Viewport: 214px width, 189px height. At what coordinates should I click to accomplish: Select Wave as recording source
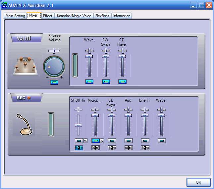coord(162,141)
